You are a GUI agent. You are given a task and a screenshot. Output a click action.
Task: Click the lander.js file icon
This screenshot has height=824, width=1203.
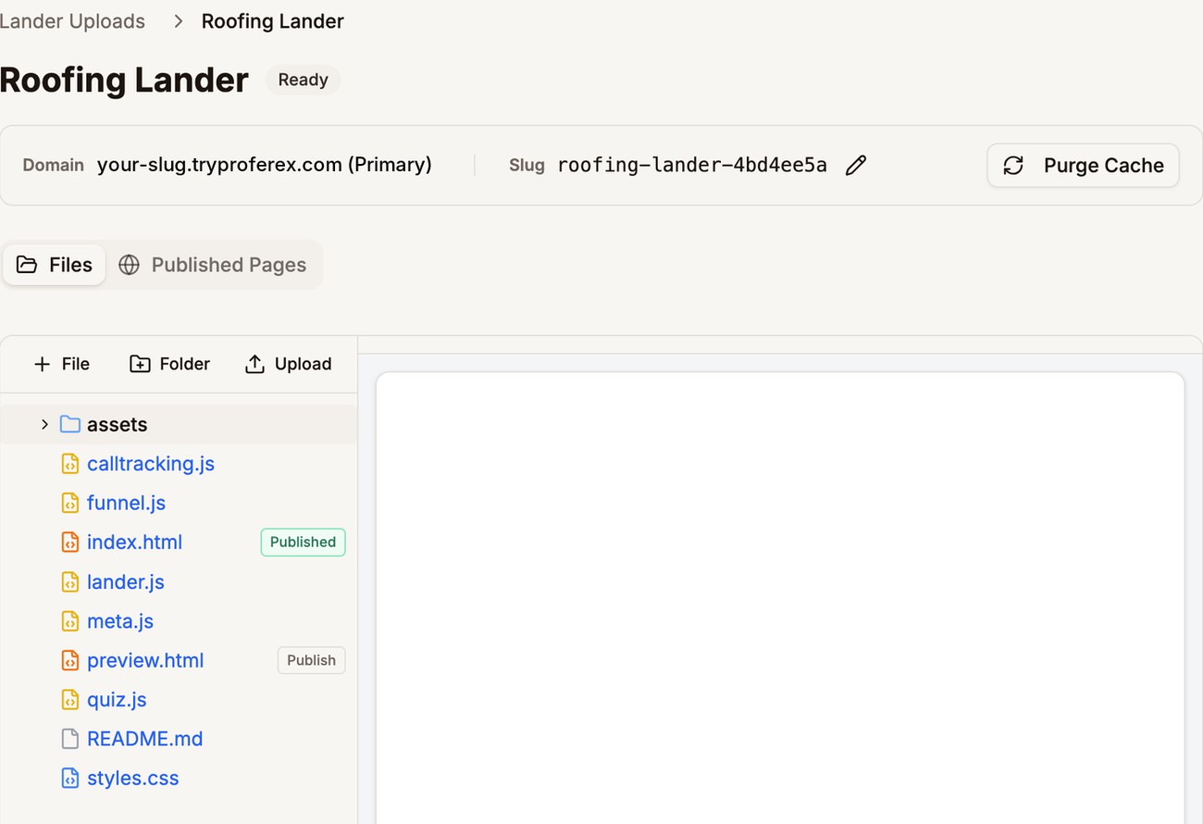click(70, 581)
